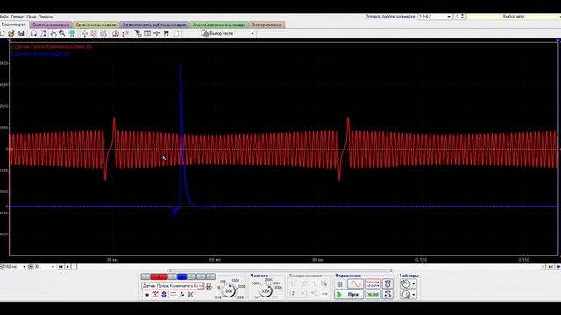Screen dimensions: 561x315
Task: Click the green 36.00 value button
Action: 373,295
